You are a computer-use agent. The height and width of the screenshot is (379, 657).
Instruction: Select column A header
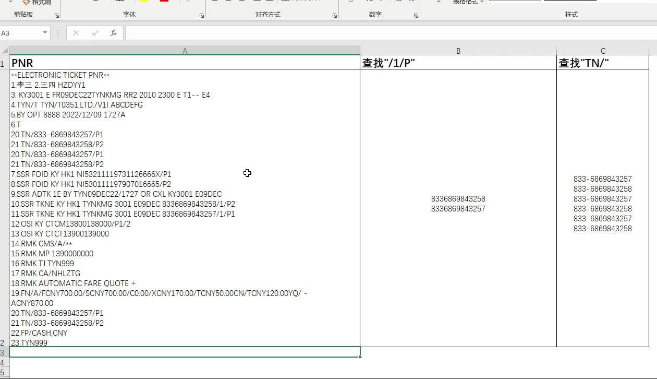[x=185, y=51]
